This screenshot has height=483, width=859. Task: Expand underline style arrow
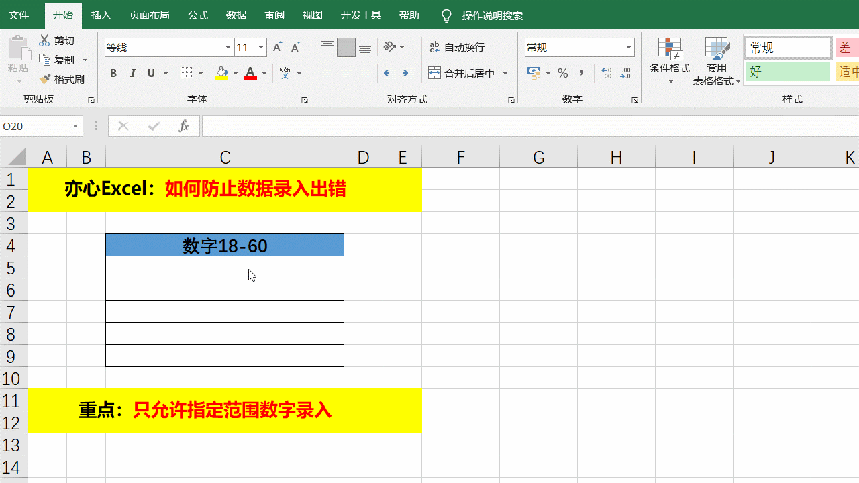[165, 73]
